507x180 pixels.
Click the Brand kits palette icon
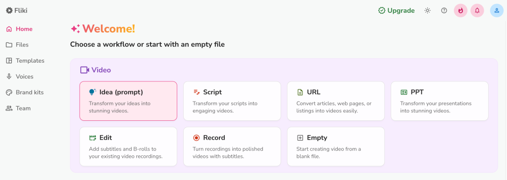click(9, 92)
